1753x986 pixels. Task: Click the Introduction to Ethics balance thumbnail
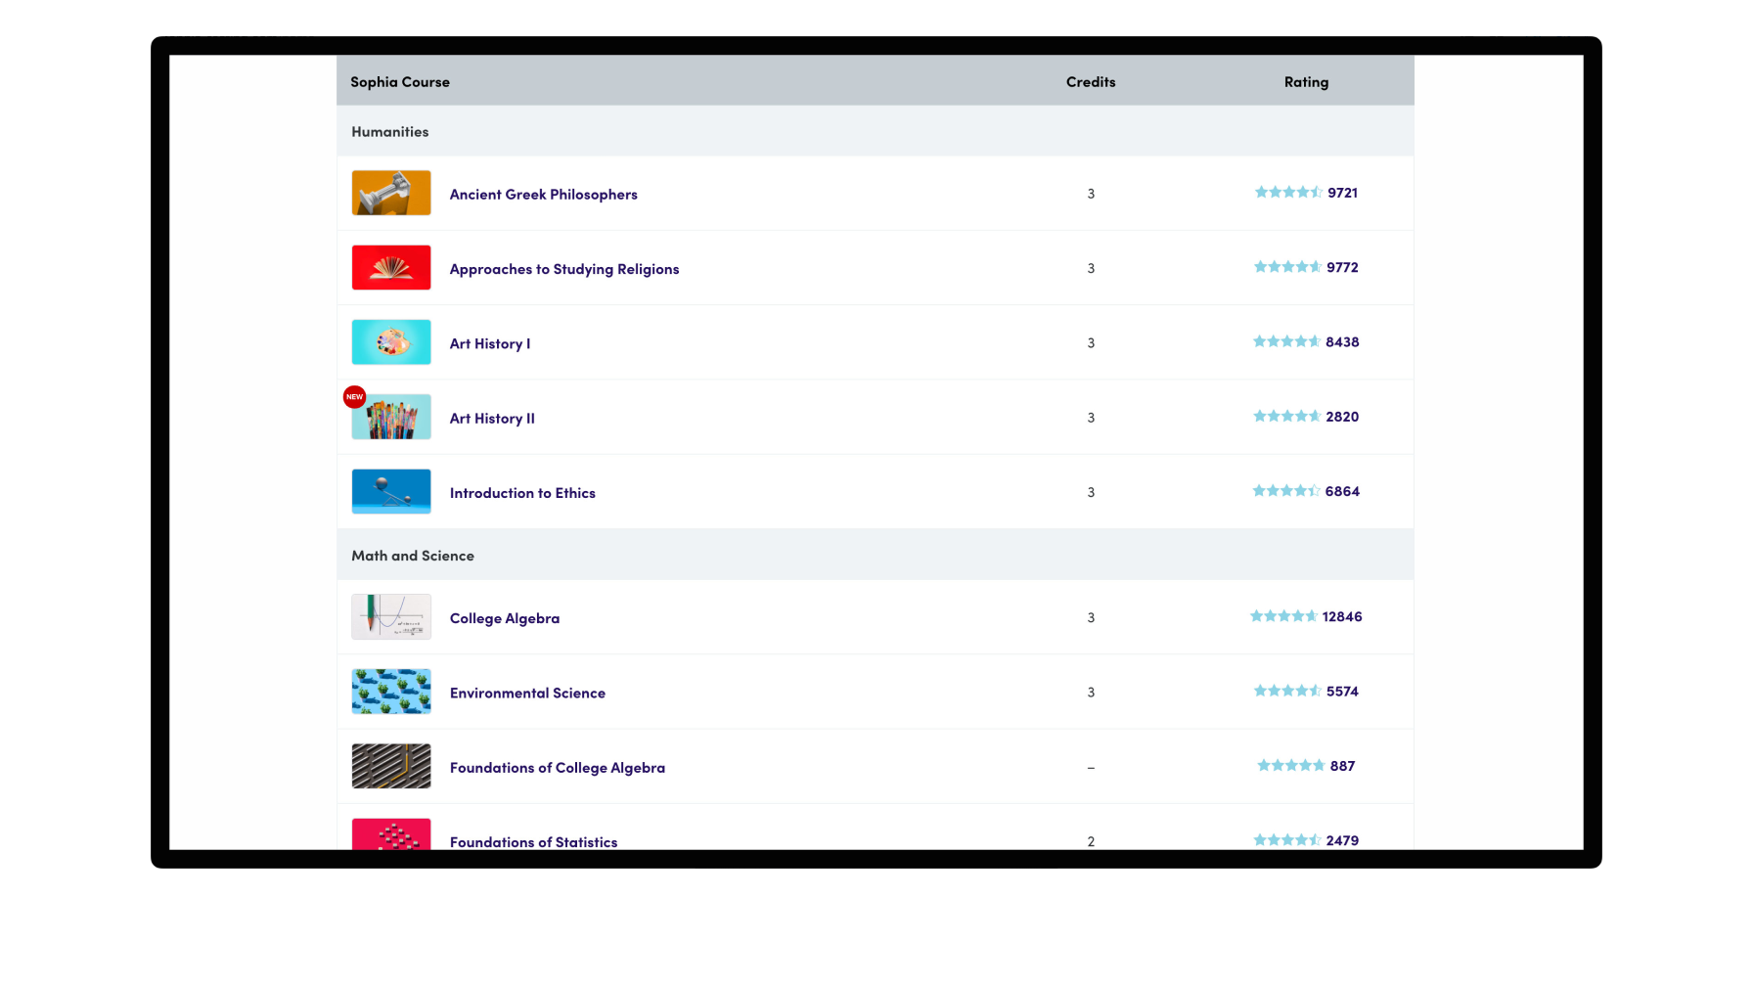(x=391, y=491)
